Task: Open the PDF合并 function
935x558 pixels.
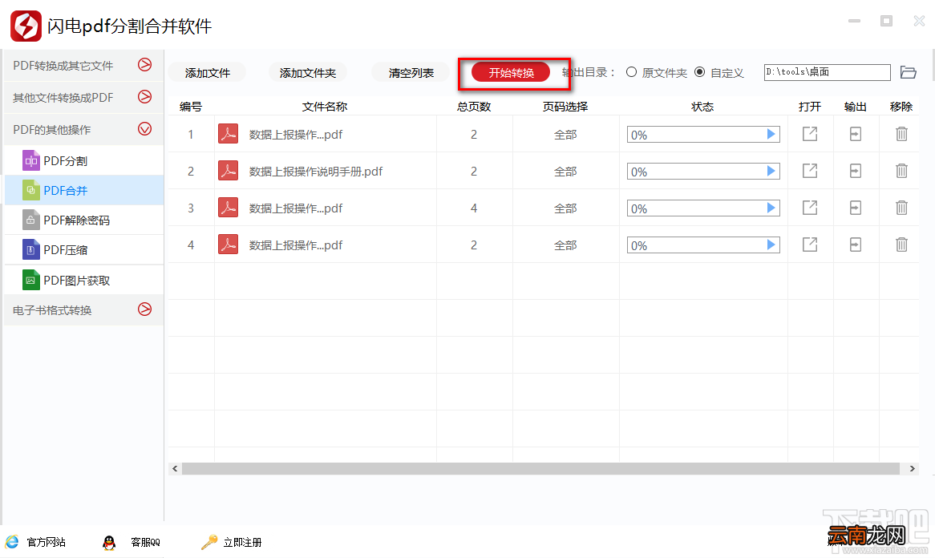Action: tap(83, 190)
